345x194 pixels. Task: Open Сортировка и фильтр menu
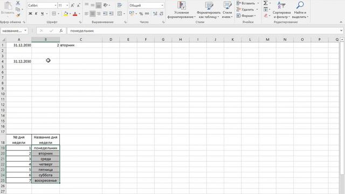[281, 10]
